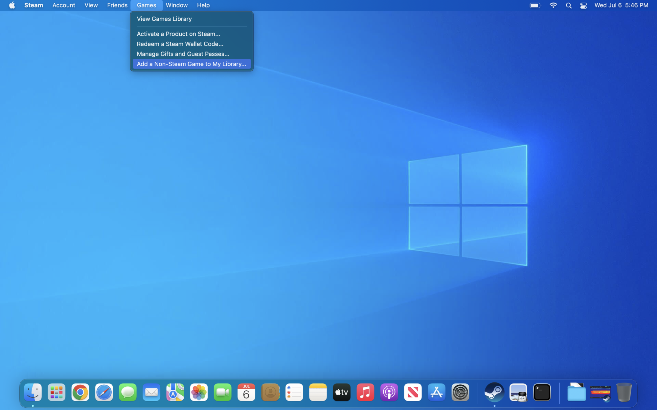Check the battery status icon
The image size is (657, 410).
pos(535,5)
